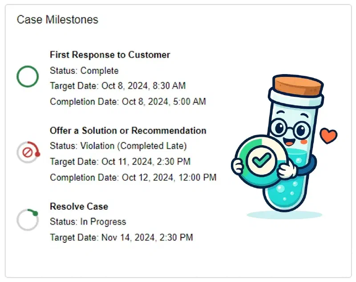Click the In Progress milestone ring icon
The image size is (356, 282).
coord(28,220)
